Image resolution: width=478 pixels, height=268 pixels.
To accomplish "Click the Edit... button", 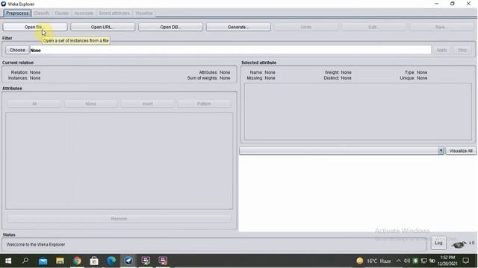I will pos(373,27).
